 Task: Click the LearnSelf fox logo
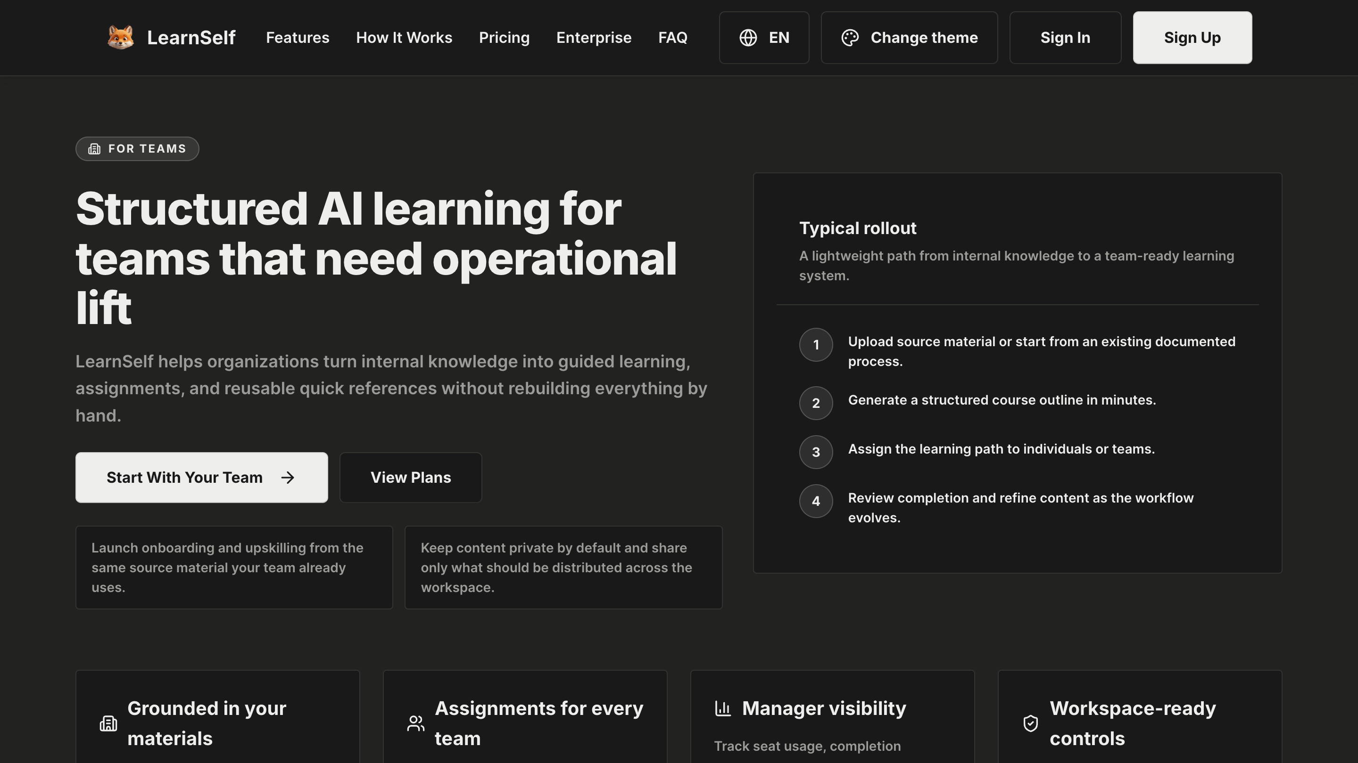120,37
